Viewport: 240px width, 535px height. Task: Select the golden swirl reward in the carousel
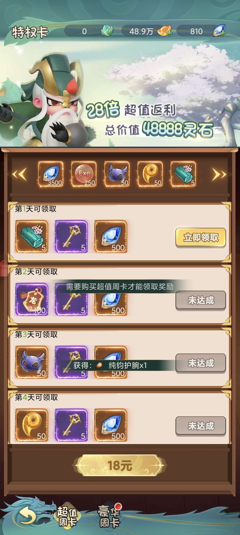[150, 174]
